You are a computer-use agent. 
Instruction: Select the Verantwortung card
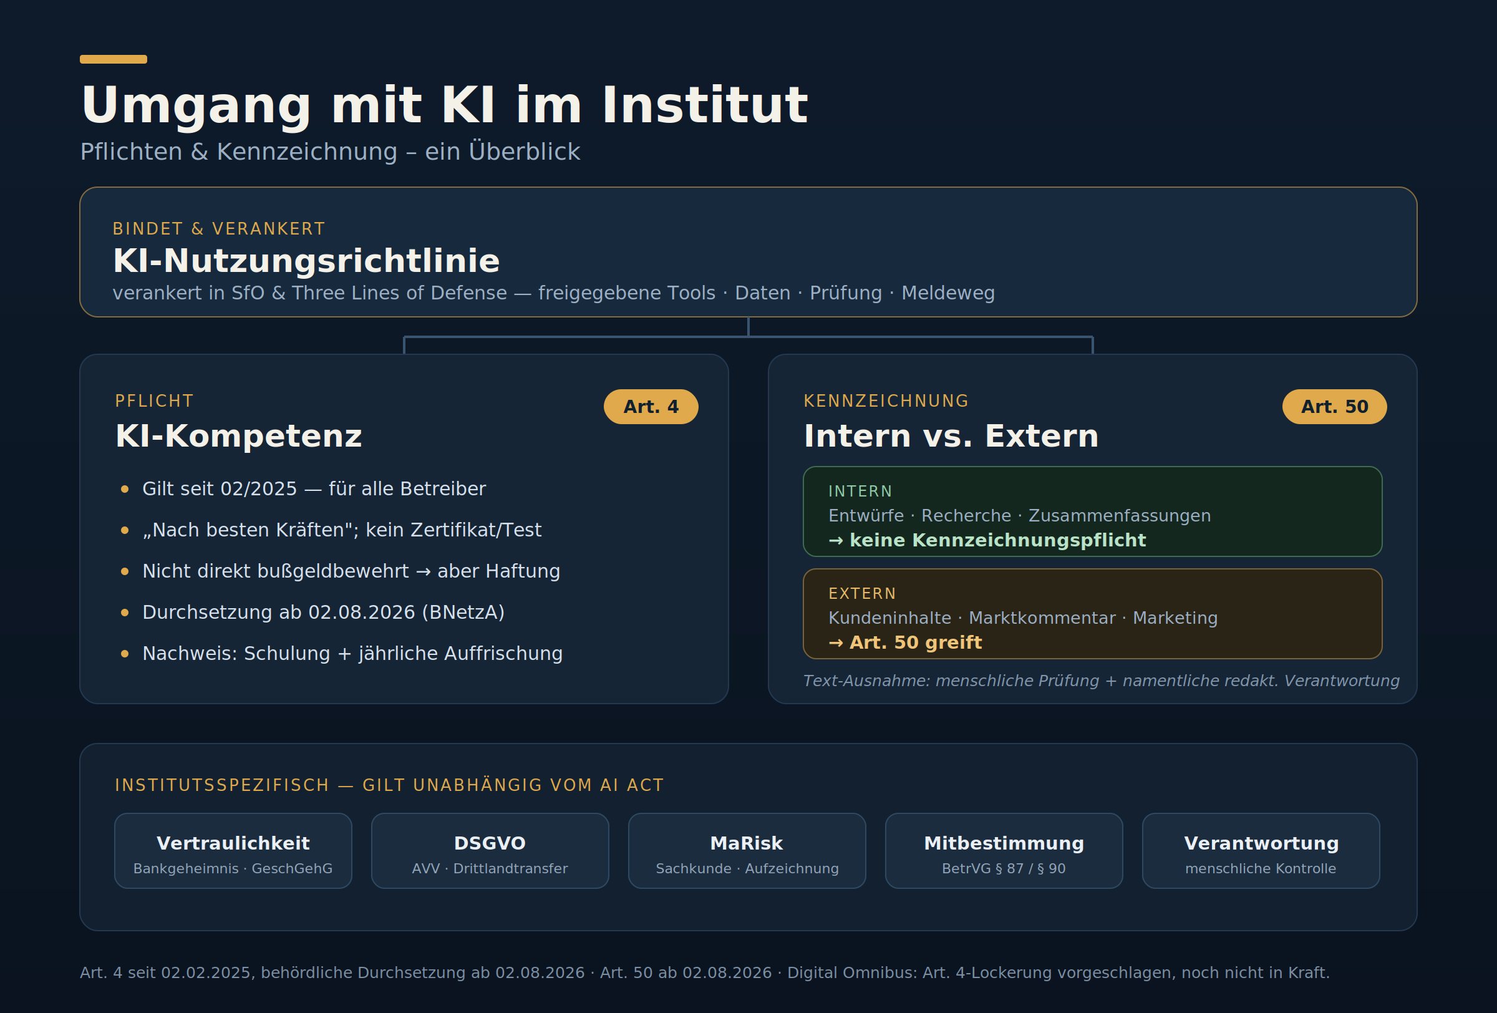pyautogui.click(x=1261, y=851)
